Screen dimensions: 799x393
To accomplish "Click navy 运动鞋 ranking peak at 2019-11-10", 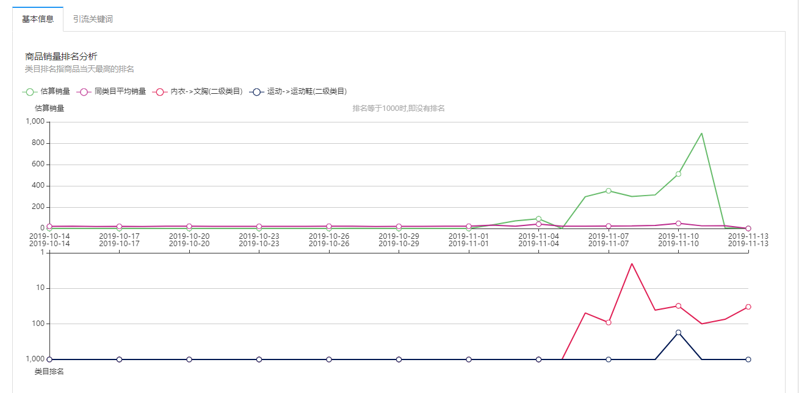I will pos(678,333).
